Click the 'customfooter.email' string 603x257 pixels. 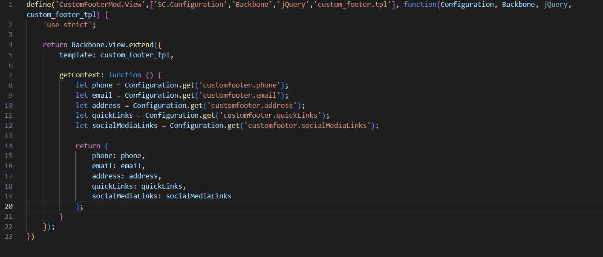pos(240,95)
